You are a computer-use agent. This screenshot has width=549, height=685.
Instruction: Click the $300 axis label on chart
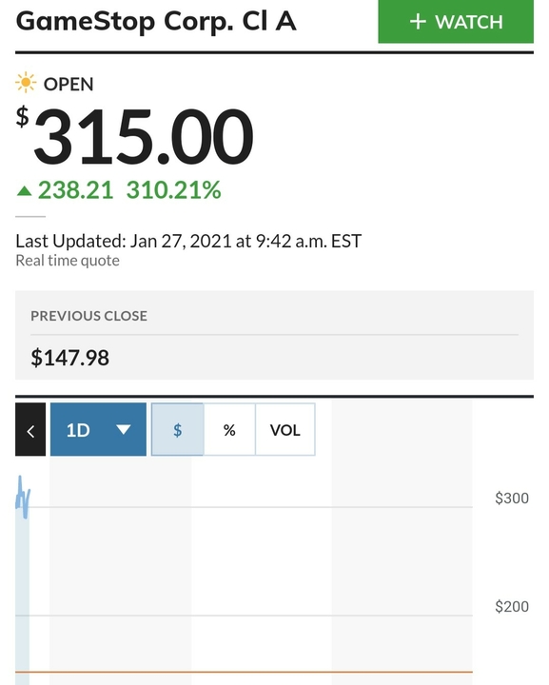click(512, 498)
